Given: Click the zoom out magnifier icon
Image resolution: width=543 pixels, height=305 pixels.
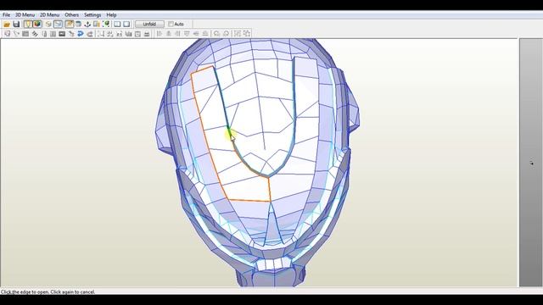Looking at the screenshot, I should (x=227, y=34).
